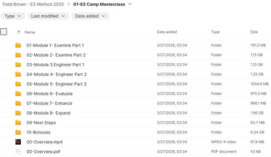Open the 09-Next Steps folder
Image resolution: width=271 pixels, height=157 pixels.
(x=41, y=123)
